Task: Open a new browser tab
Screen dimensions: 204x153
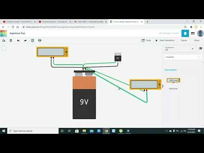Action: 147,22
